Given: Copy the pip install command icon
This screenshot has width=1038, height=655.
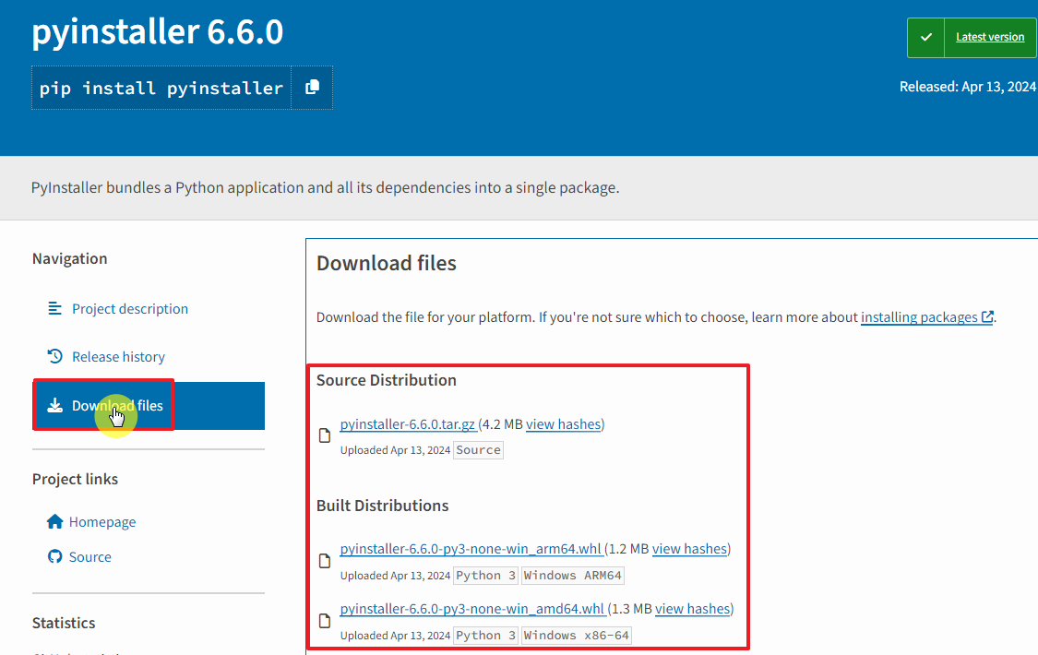Looking at the screenshot, I should (x=313, y=88).
